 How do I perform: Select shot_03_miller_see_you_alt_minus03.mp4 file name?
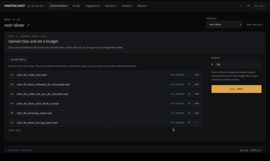point(43,94)
